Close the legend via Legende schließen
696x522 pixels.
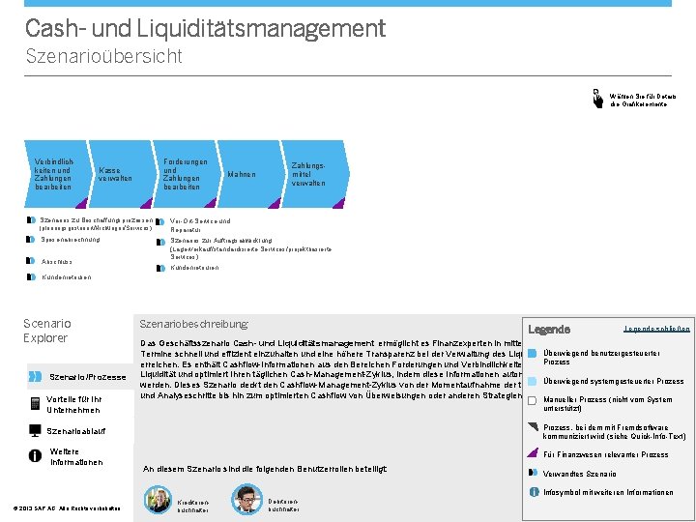pos(657,329)
